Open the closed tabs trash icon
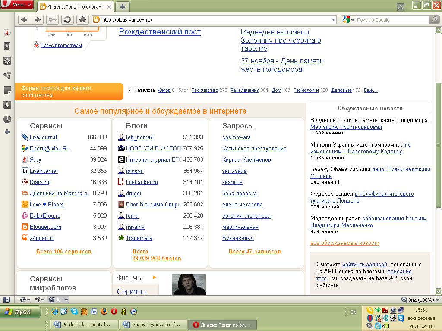 tap(401, 7)
